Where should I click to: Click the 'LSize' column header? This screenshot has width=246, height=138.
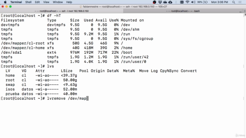click(66, 71)
